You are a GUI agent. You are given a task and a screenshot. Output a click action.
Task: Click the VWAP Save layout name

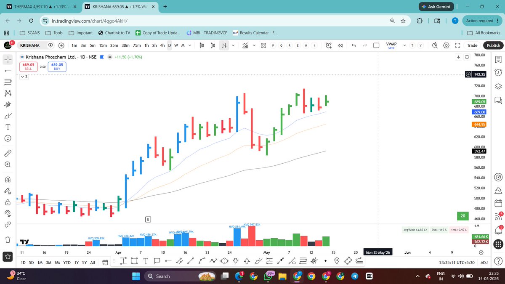[x=391, y=45]
